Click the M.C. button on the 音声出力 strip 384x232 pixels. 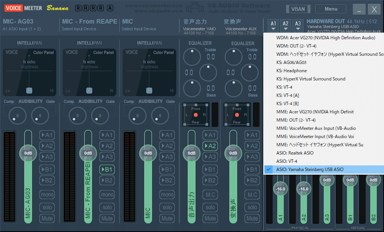click(210, 194)
